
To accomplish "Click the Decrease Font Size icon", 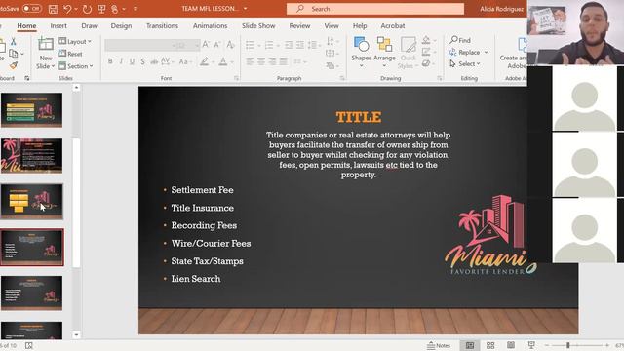I will [217, 45].
